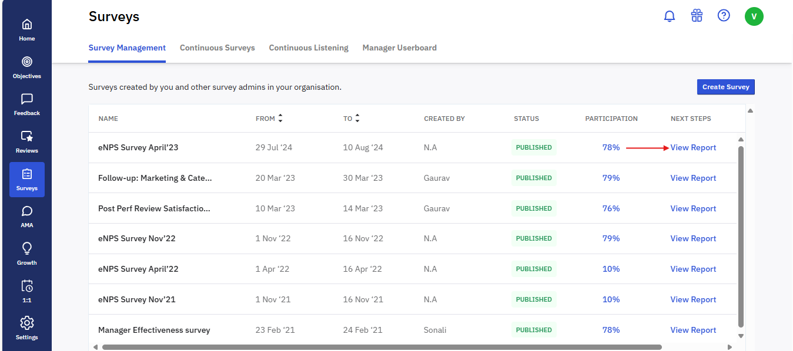
Task: Open Settings gear in sidebar
Action: tap(27, 328)
